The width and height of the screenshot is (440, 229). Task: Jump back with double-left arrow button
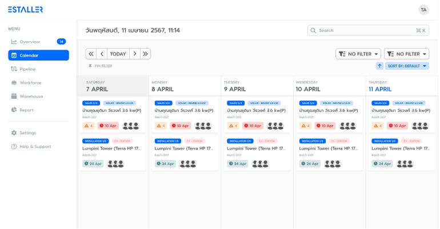coord(91,54)
